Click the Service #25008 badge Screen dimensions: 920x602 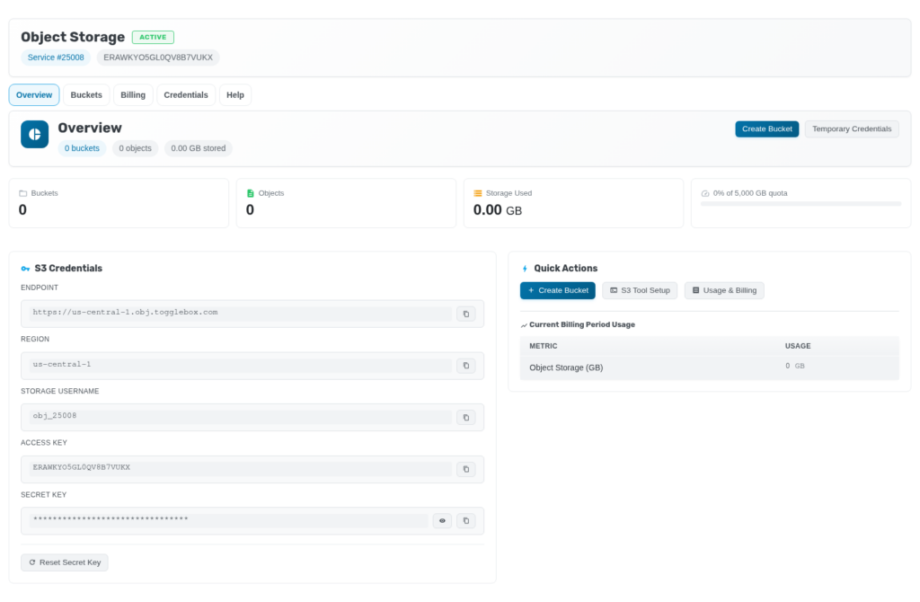click(56, 58)
